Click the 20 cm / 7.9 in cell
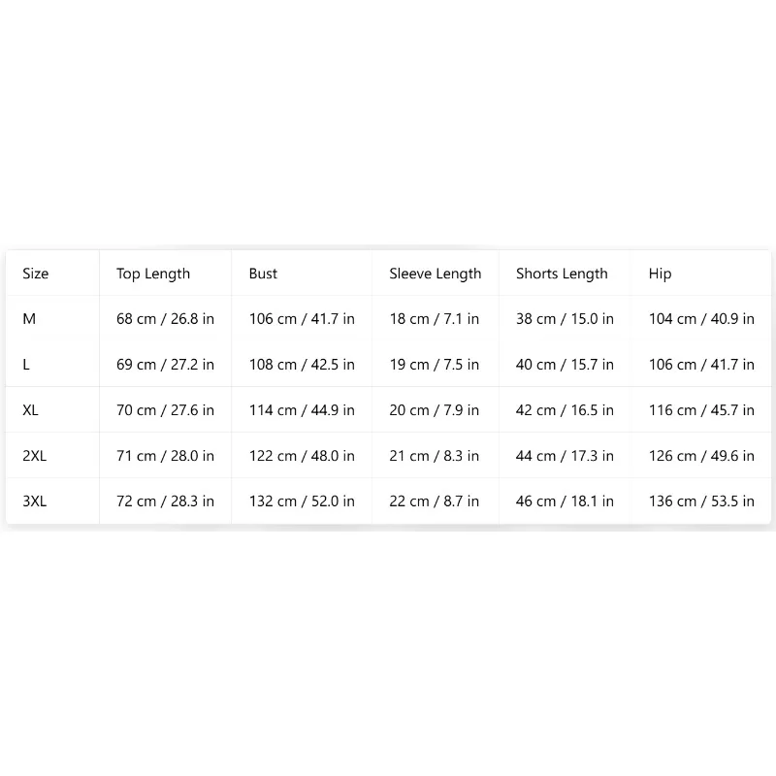 [x=434, y=409]
